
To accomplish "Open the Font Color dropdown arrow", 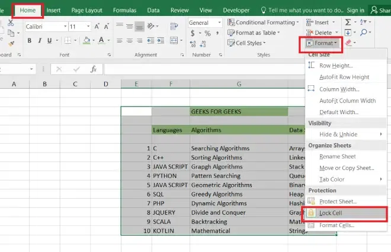I will [x=109, y=40].
